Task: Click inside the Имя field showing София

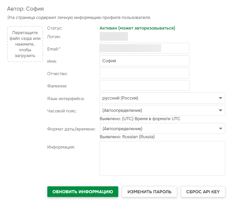Action: click(144, 60)
